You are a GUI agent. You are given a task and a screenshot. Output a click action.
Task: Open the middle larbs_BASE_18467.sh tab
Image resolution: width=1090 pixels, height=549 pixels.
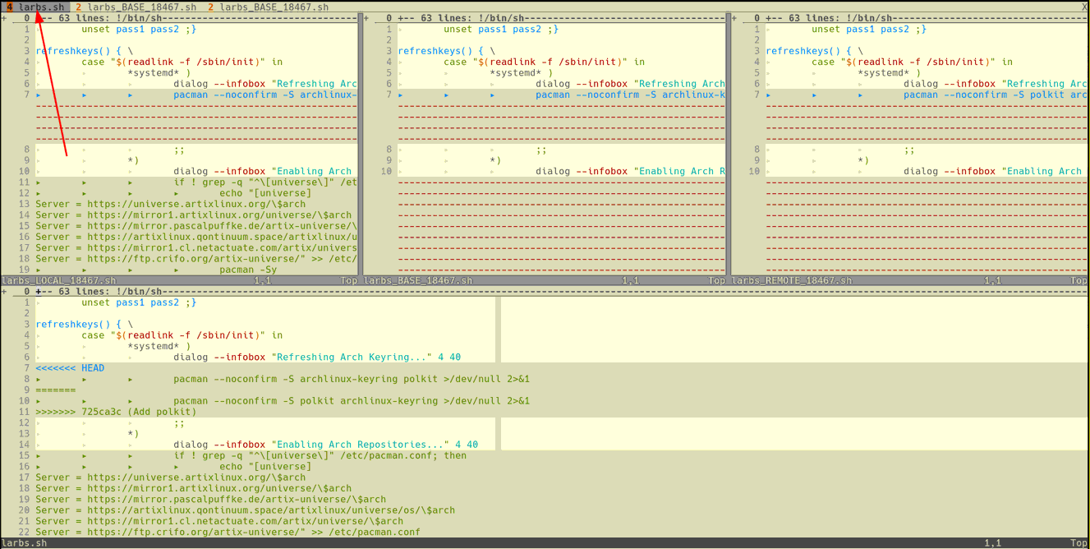(x=136, y=7)
